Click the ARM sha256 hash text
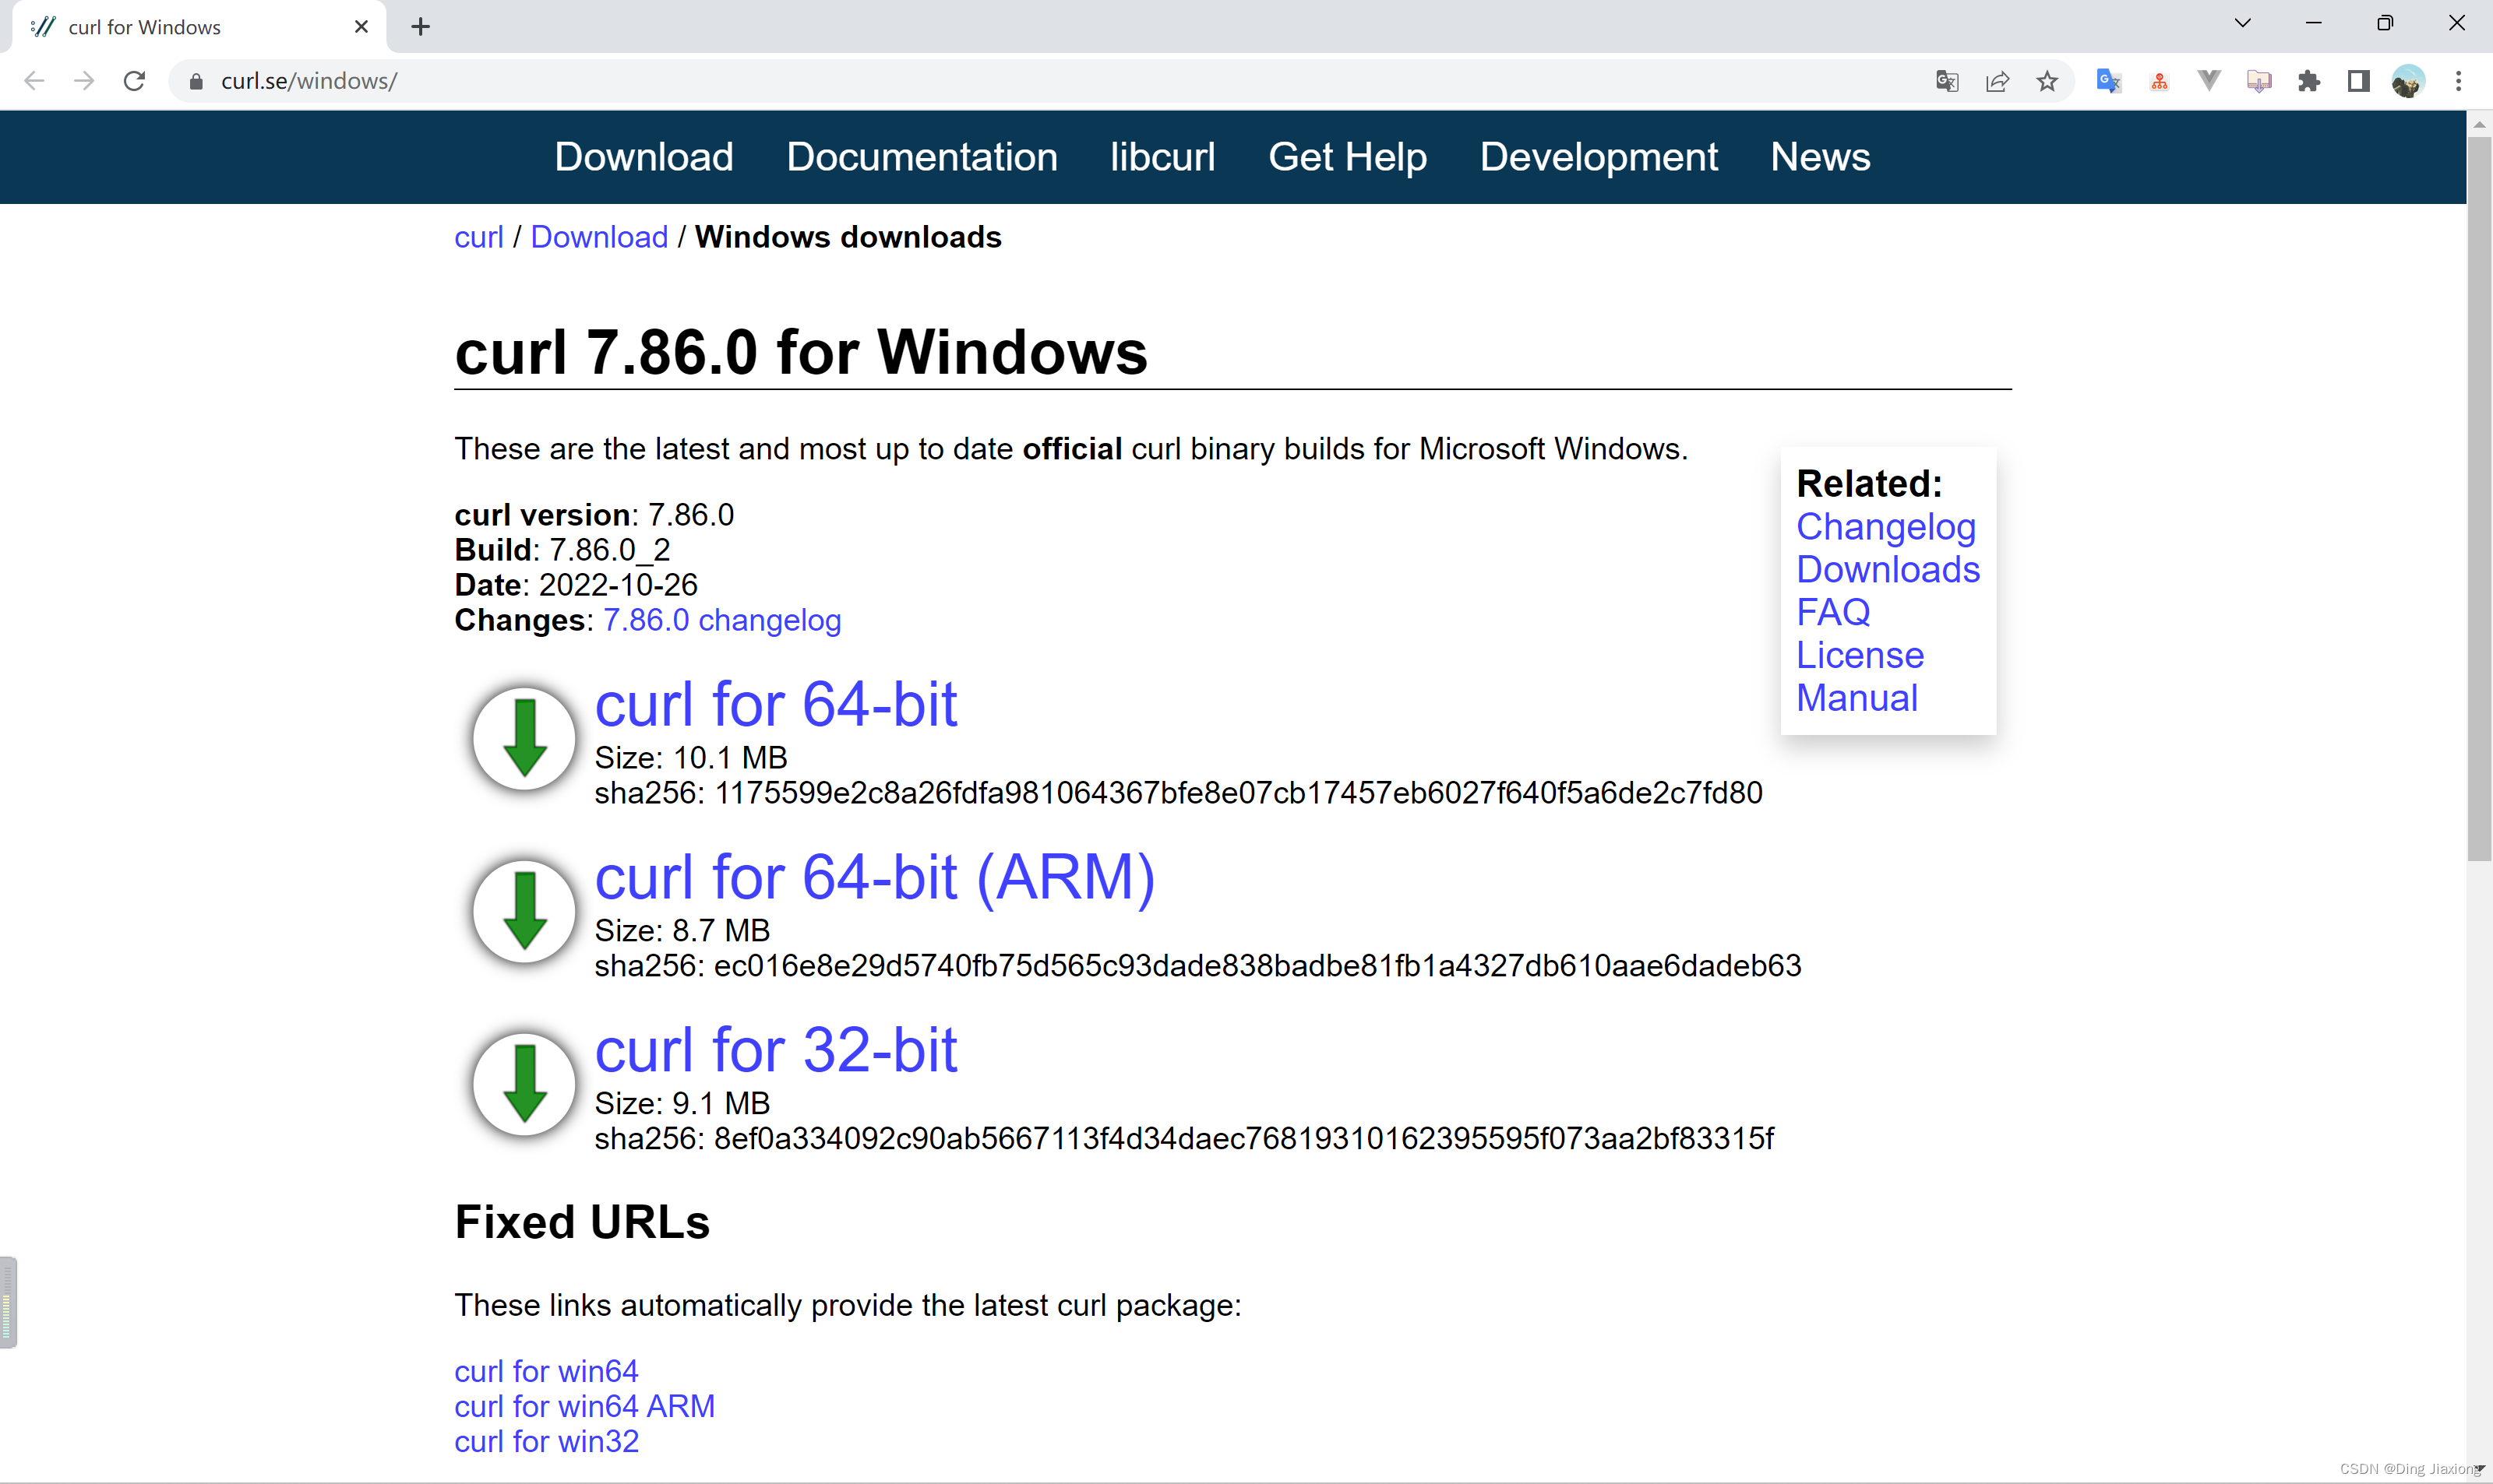This screenshot has width=2493, height=1484. [x=1197, y=966]
